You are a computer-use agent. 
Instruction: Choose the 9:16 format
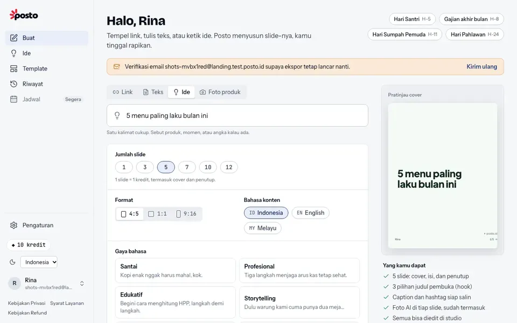[186, 214]
